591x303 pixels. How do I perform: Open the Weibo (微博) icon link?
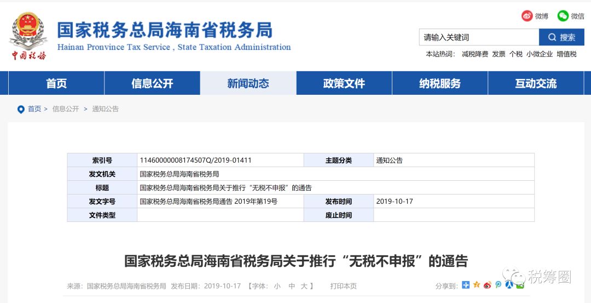[527, 16]
